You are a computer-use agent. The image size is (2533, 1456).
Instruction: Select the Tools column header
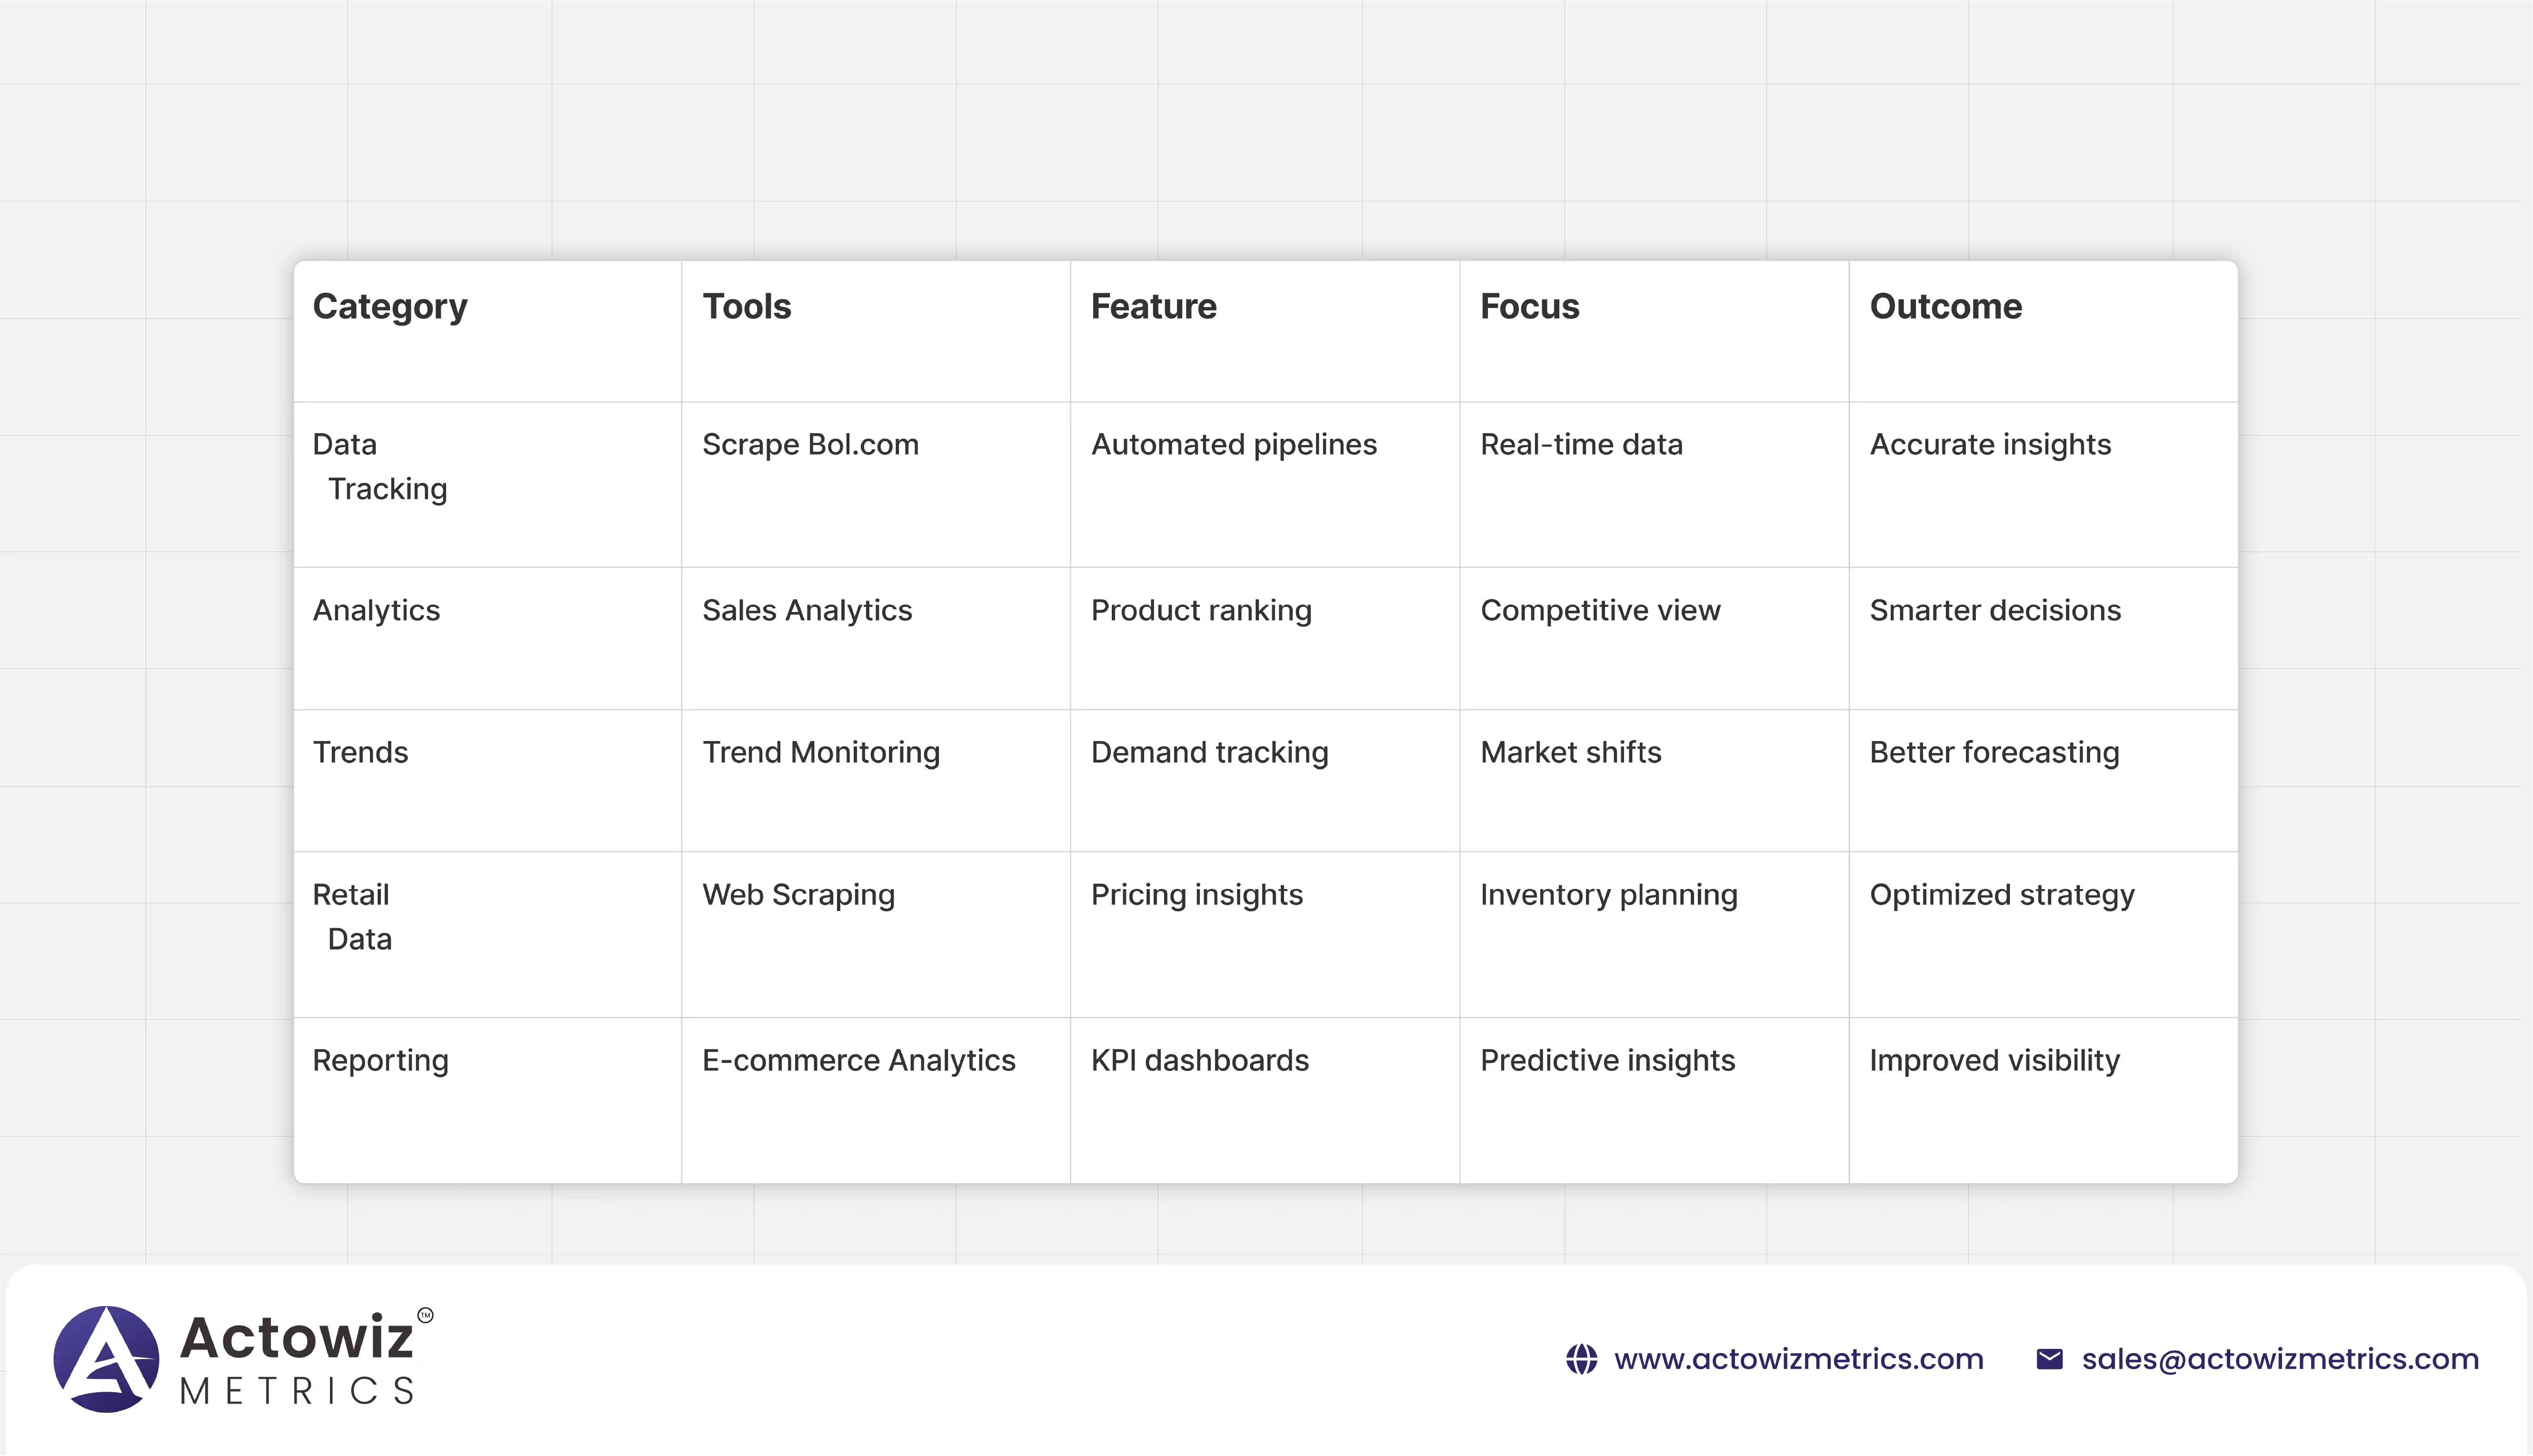point(746,306)
